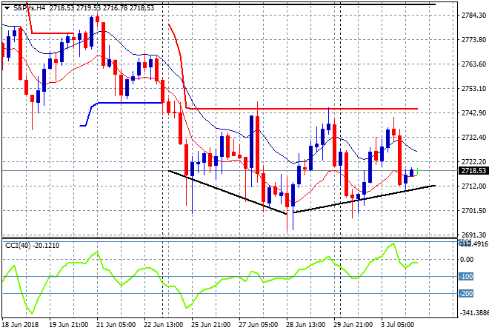Select the black horizontal line at chart top
This screenshot has width=489, height=333.
pyautogui.click(x=219, y=4)
